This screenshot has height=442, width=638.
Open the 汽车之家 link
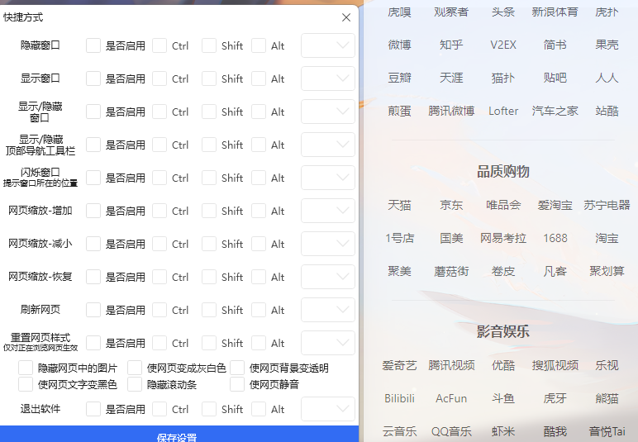click(555, 111)
